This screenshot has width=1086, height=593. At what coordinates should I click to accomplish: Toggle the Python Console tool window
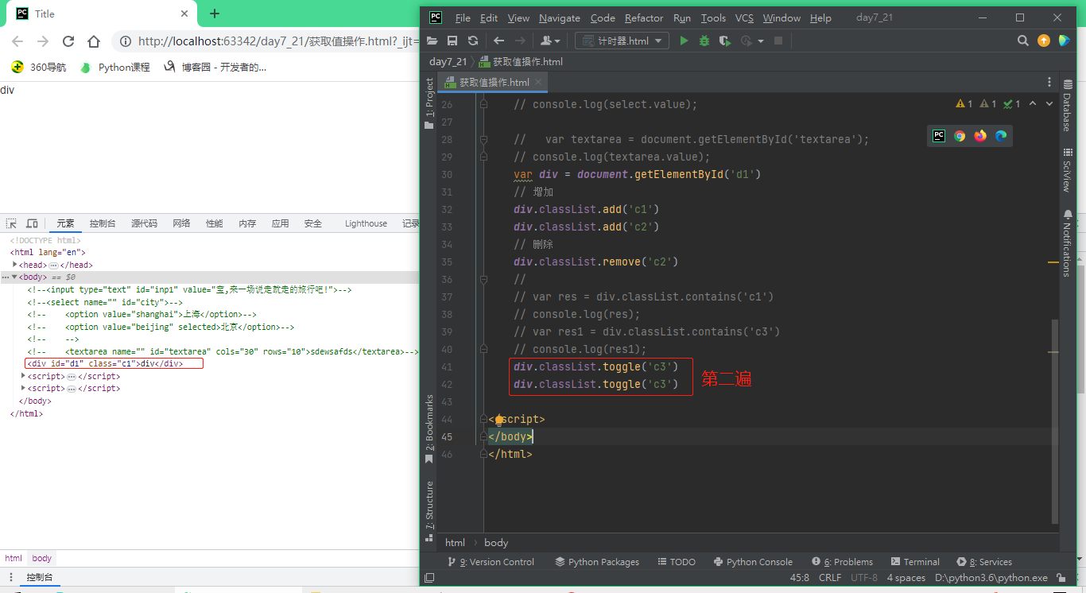coord(753,562)
